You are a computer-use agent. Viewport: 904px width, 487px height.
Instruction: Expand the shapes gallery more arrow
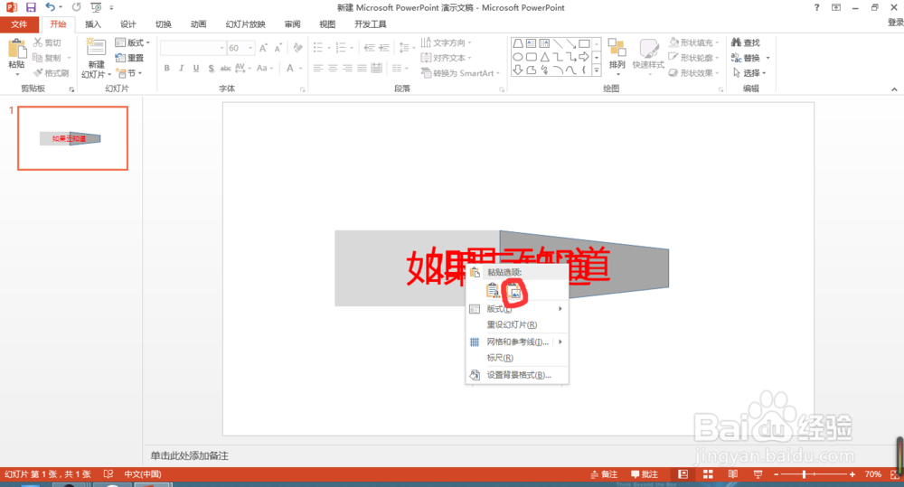point(597,70)
